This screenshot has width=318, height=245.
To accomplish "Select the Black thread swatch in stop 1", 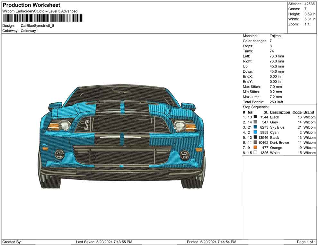I will (x=255, y=117).
